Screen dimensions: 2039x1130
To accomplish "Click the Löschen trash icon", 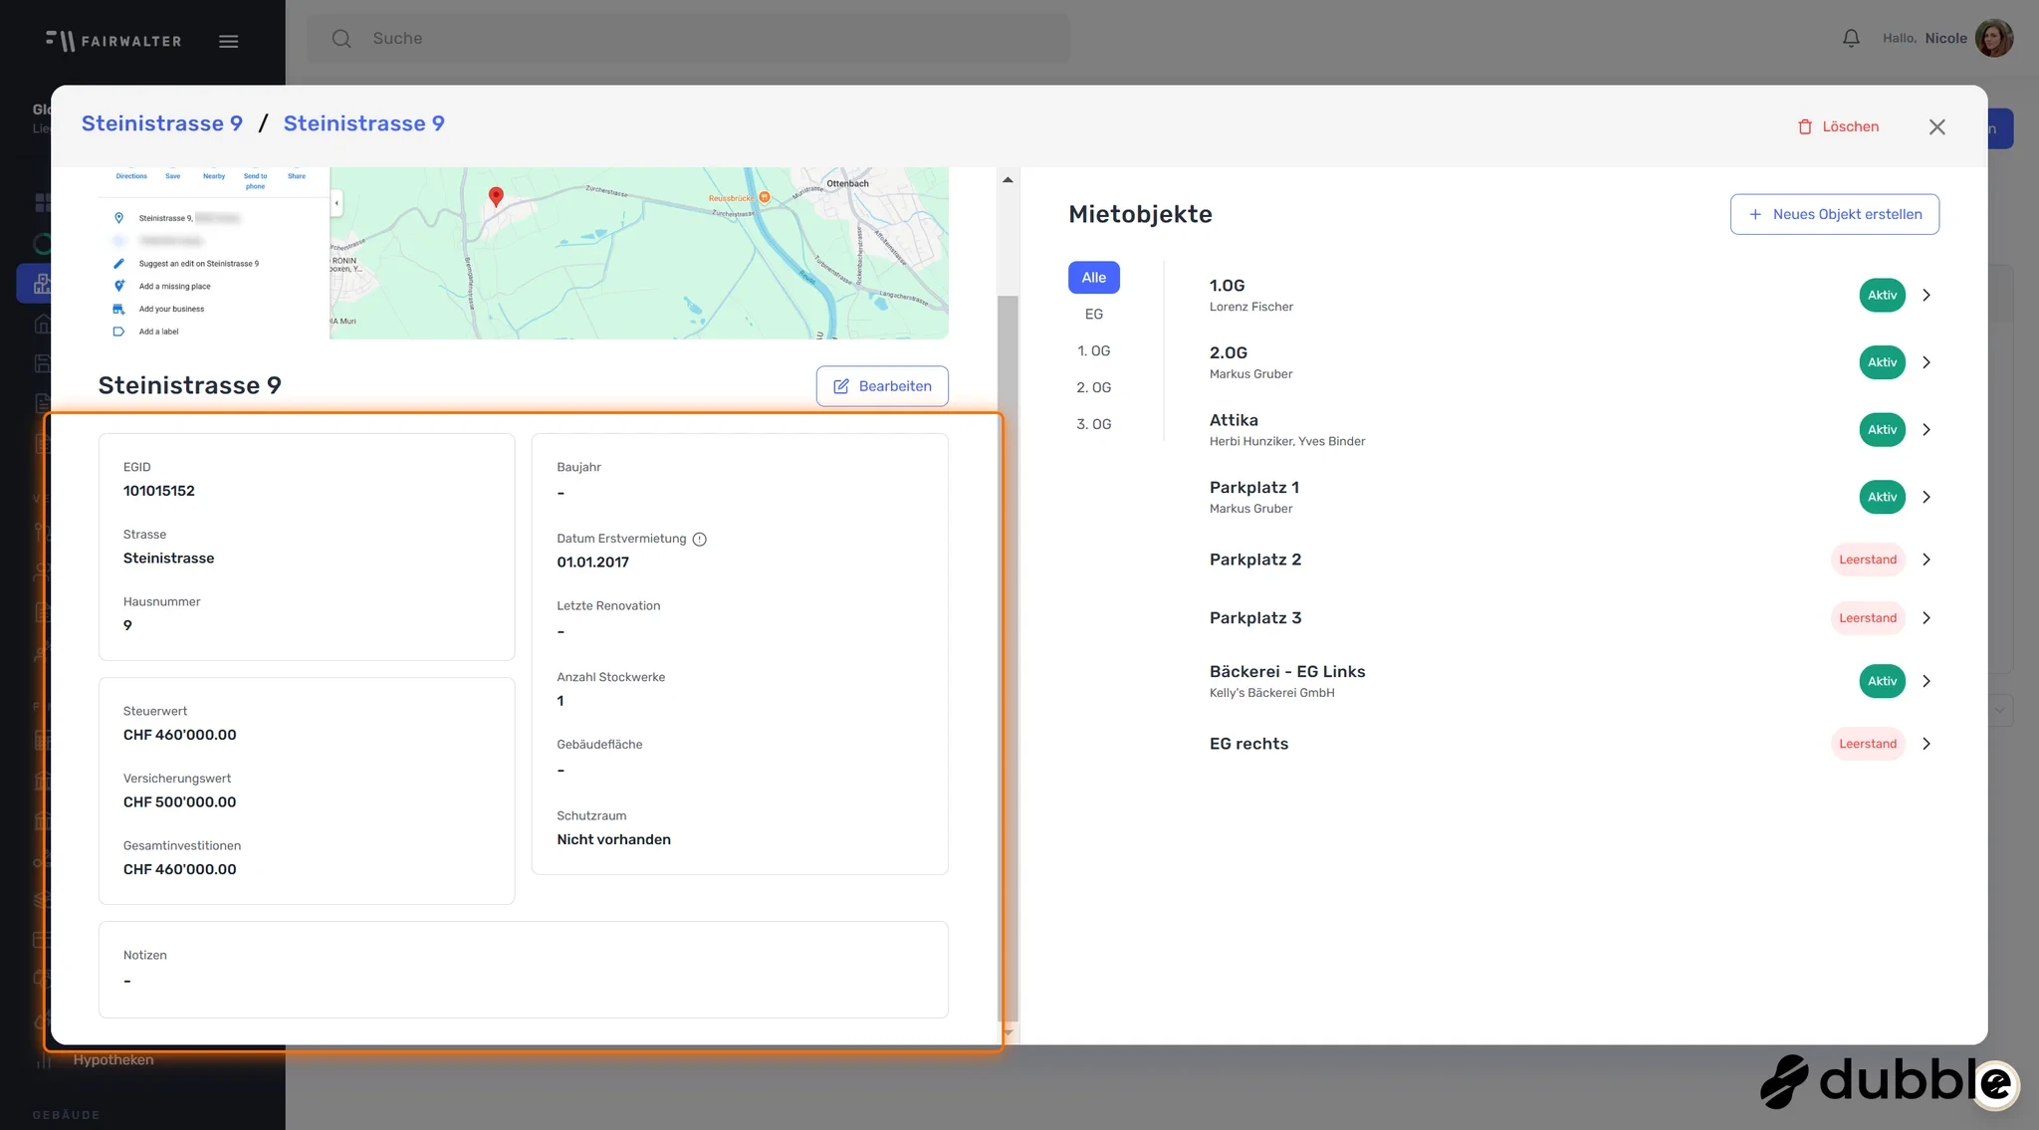I will point(1805,126).
